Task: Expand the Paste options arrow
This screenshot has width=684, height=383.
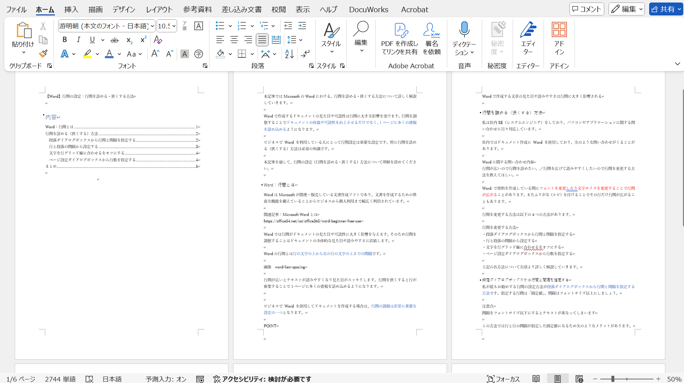Action: 24,52
